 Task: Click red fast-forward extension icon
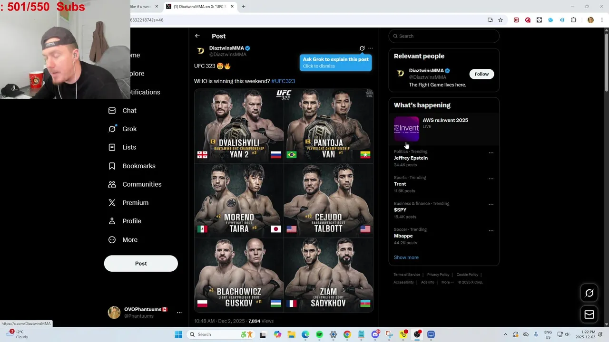tap(516, 20)
